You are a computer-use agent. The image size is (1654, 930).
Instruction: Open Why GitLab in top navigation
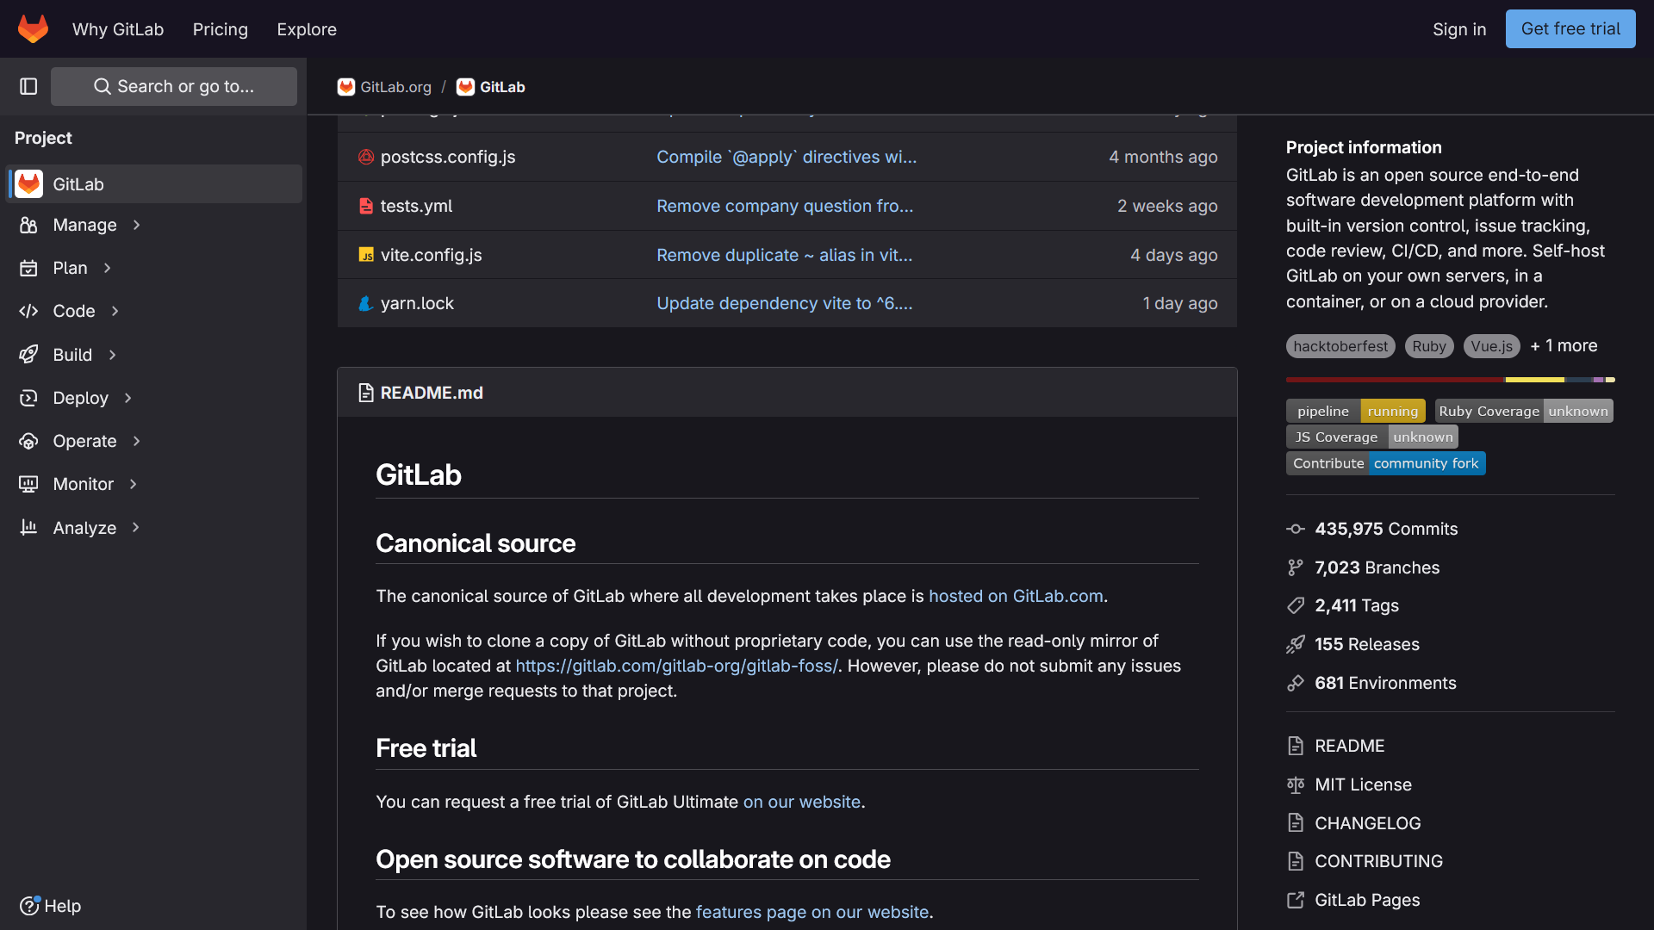coord(118,29)
